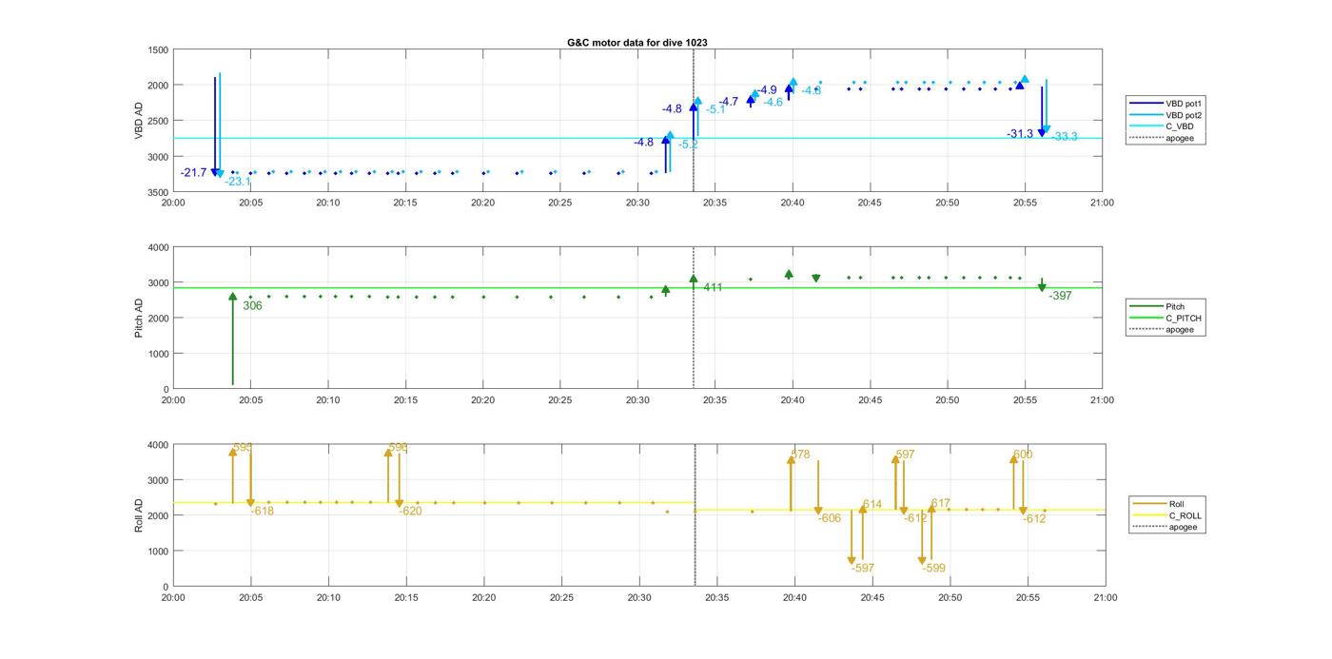Click 'apogee' in the Pitch legend

(x=1163, y=329)
